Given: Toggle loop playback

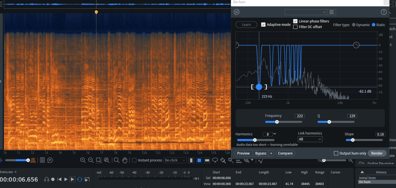Looking at the screenshot, I should (80, 179).
